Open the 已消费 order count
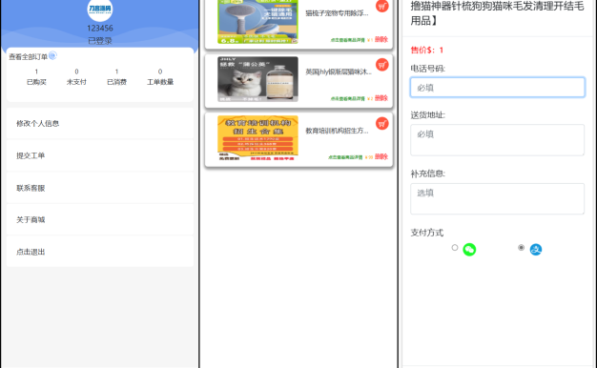 (116, 77)
